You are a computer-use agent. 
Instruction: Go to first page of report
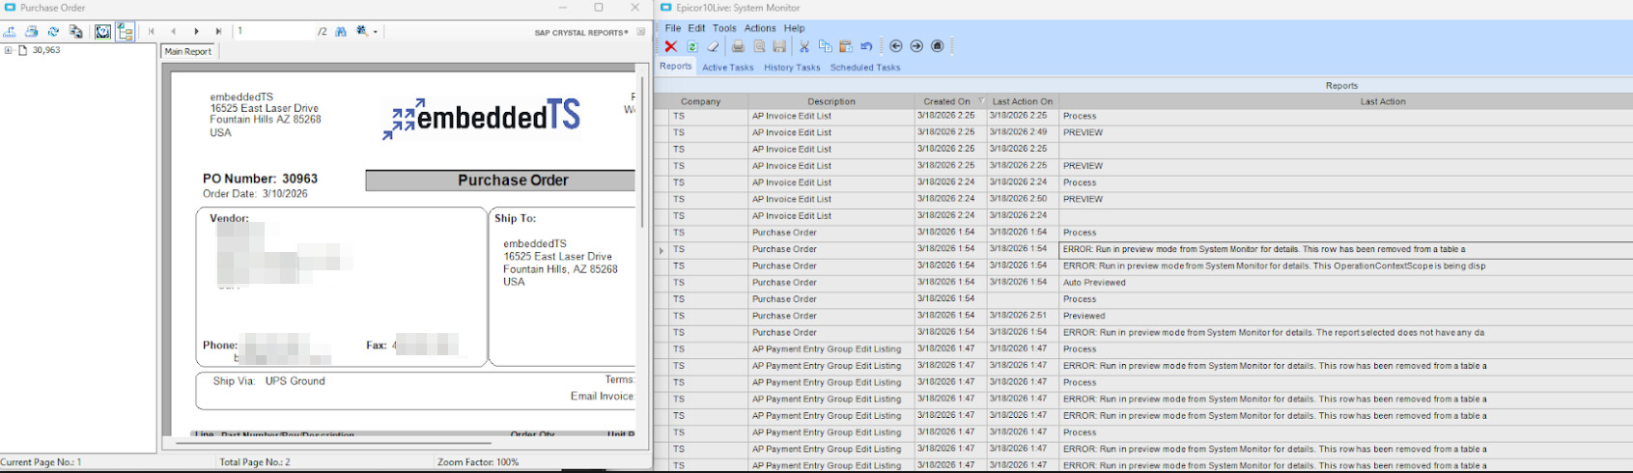(152, 32)
